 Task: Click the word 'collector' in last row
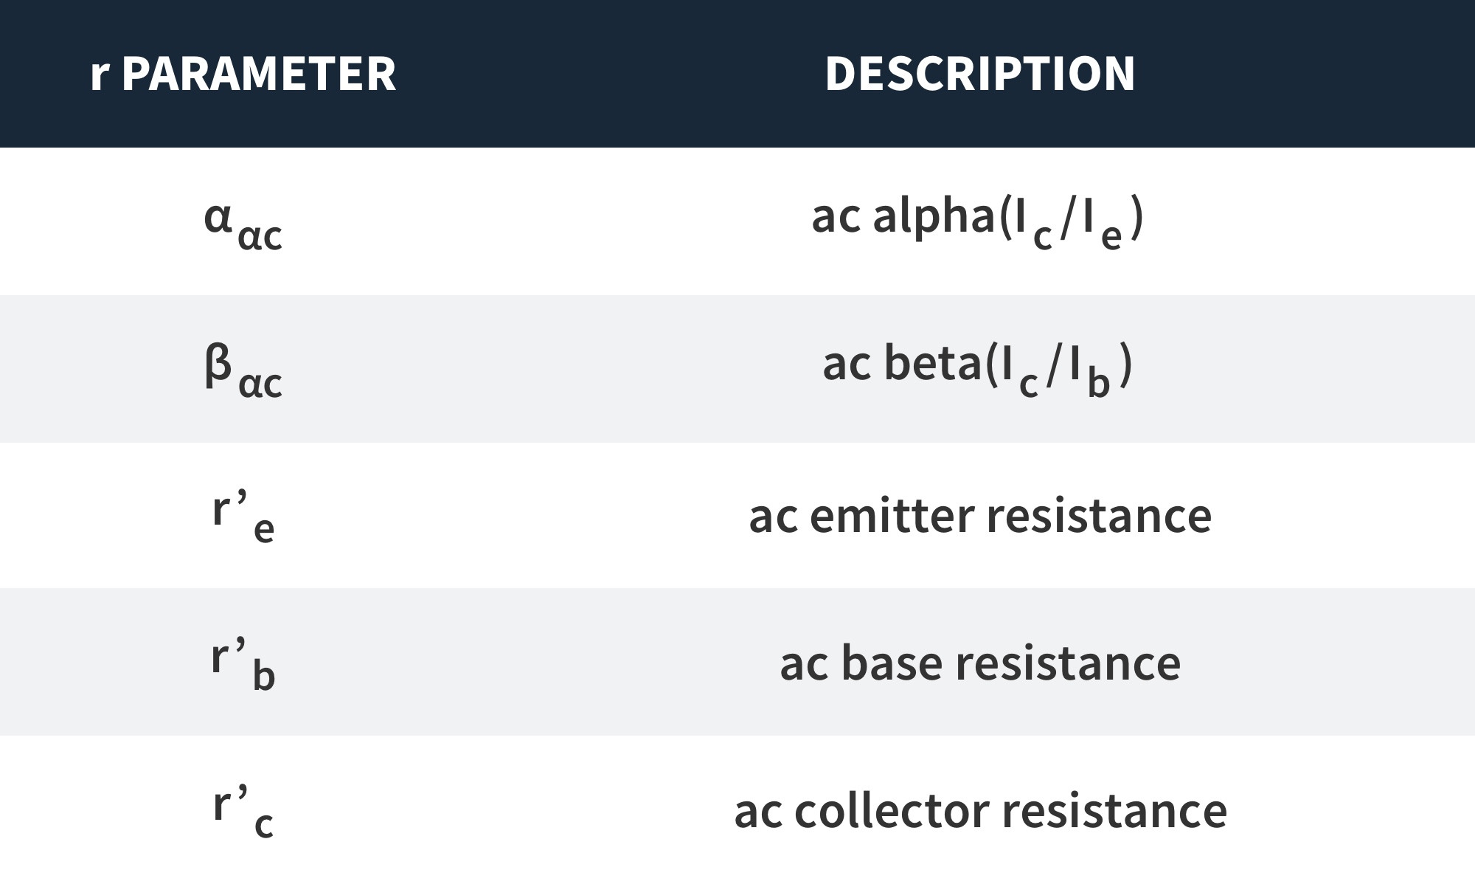coord(892,811)
